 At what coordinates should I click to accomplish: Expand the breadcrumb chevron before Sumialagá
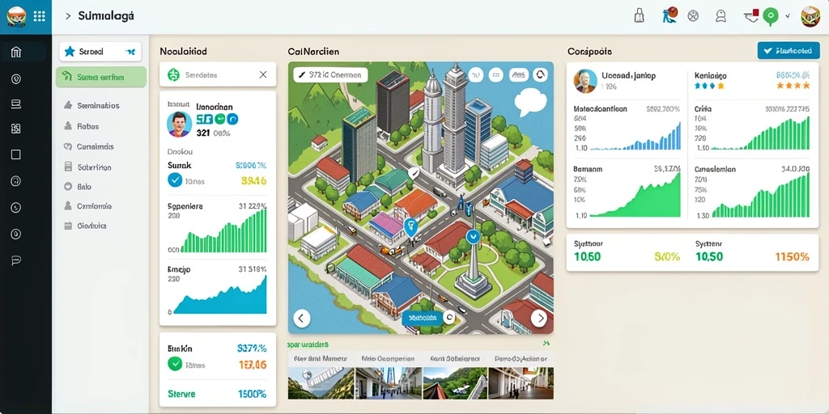(x=68, y=16)
